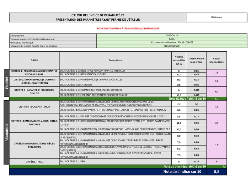
Task: Click the Téléviseur product type cell
Action: 216,18
